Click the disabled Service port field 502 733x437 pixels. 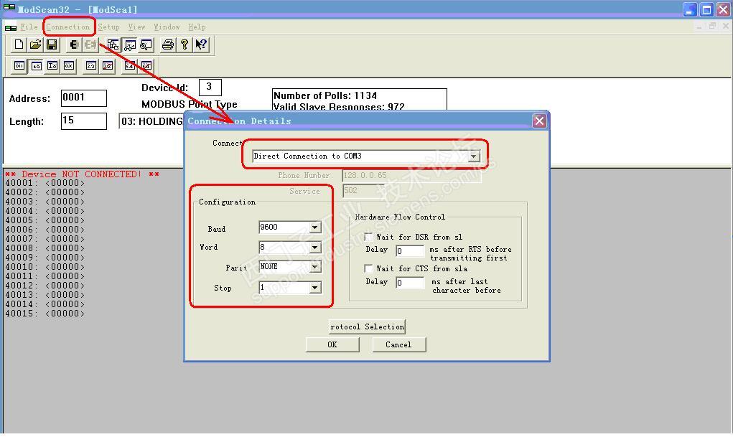(364, 191)
